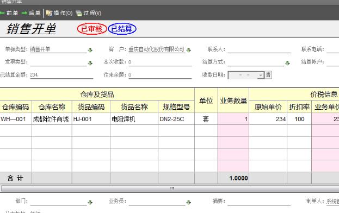The image size is (339, 213).
Task: Click the 部门 input field
Action: tap(59, 202)
